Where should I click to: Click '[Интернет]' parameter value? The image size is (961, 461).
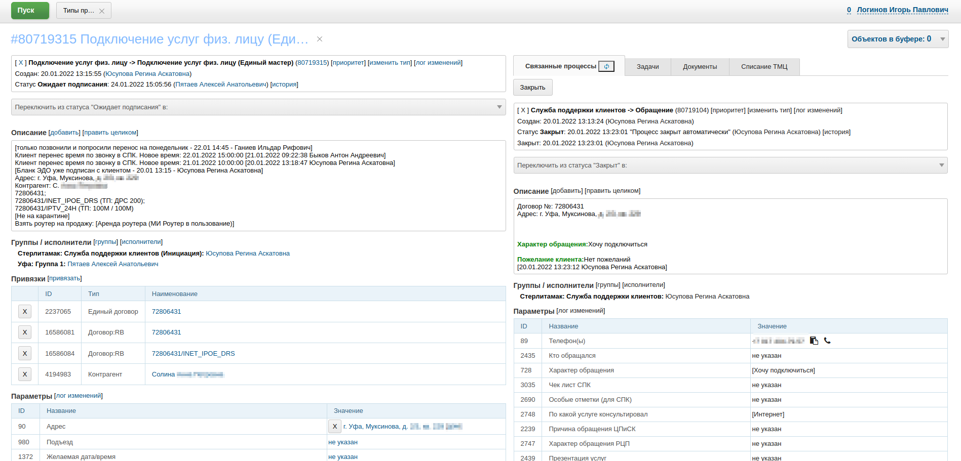tap(768, 414)
